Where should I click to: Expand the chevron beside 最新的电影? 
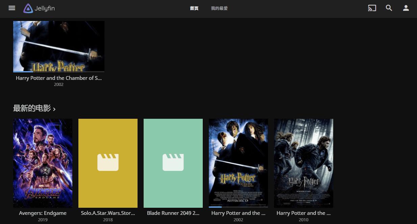[x=54, y=109]
